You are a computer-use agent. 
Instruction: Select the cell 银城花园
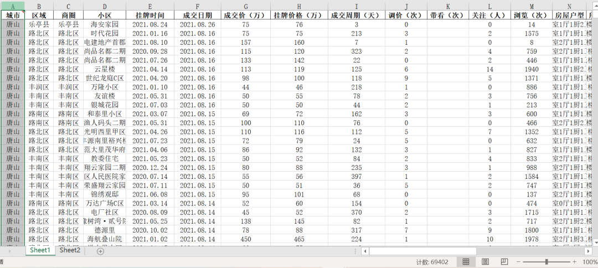tap(105, 105)
